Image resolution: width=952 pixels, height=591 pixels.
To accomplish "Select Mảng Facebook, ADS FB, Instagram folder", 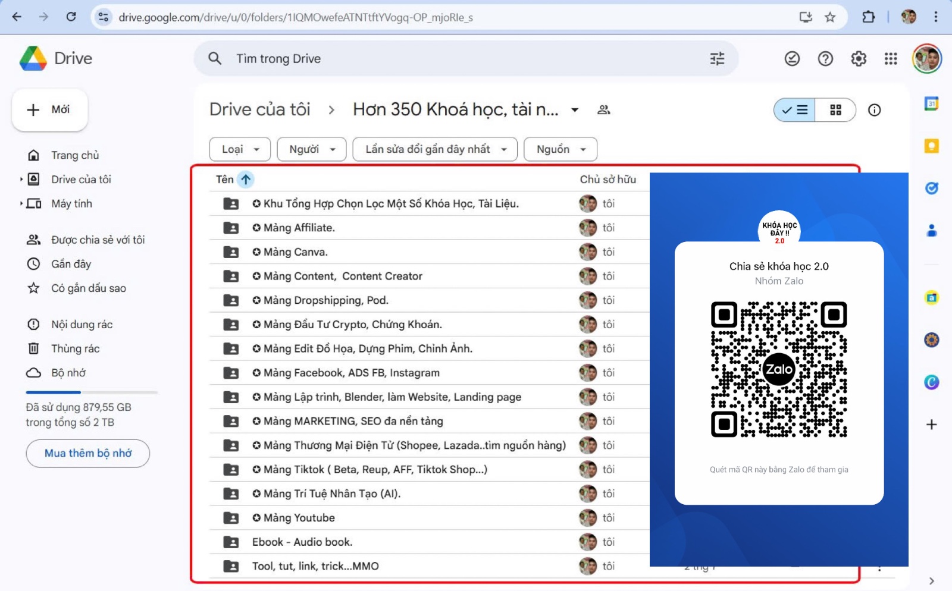I will point(428,373).
